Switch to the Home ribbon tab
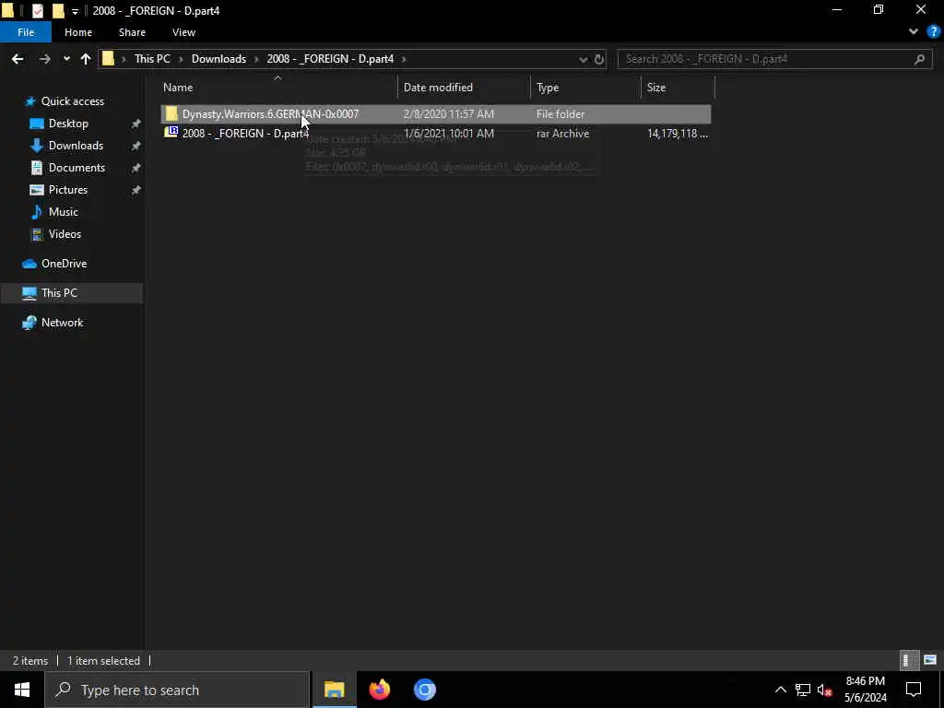 (78, 32)
